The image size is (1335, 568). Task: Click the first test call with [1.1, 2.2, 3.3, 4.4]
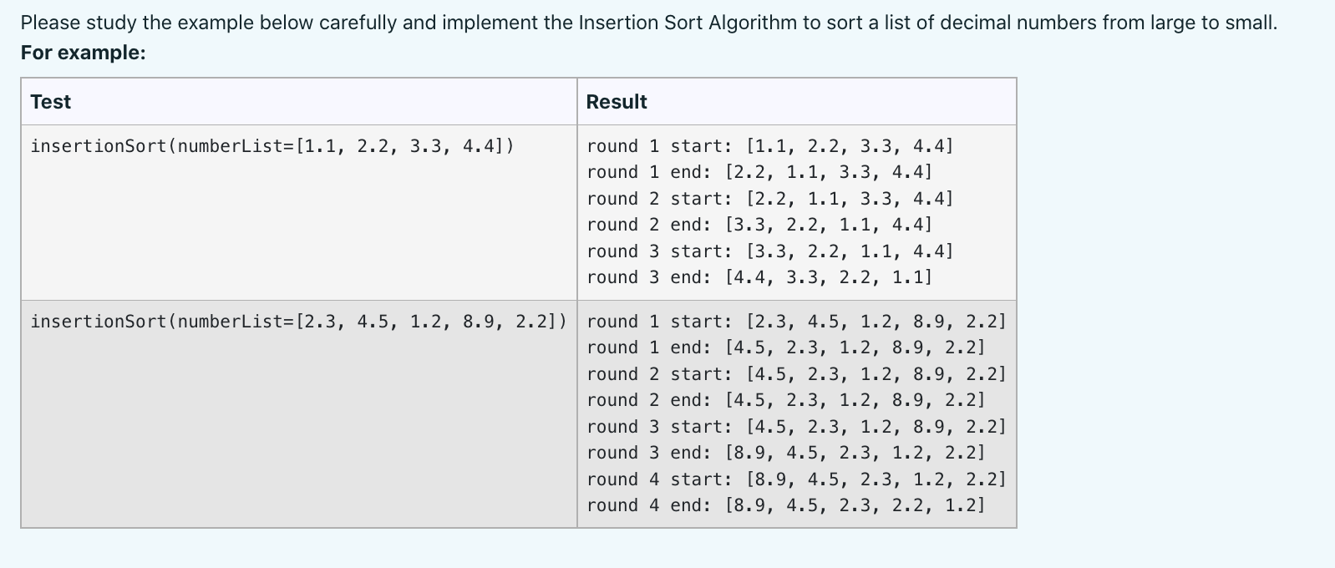click(x=272, y=146)
